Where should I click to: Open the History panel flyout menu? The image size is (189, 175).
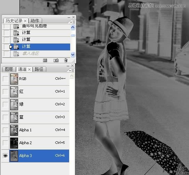(x=73, y=22)
